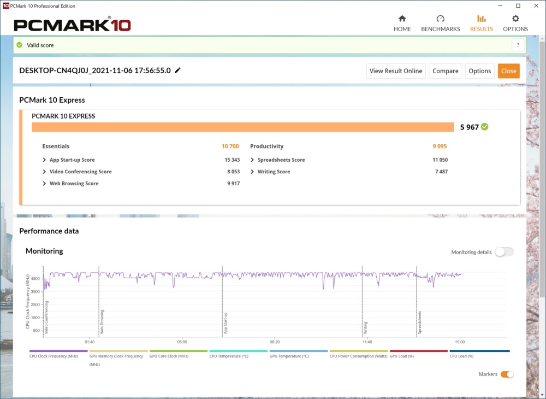Open the OPTIONS tab label
Image resolution: width=546 pixels, height=399 pixels.
pyautogui.click(x=515, y=29)
